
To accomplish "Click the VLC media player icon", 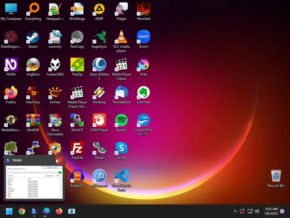I will pyautogui.click(x=121, y=41).
